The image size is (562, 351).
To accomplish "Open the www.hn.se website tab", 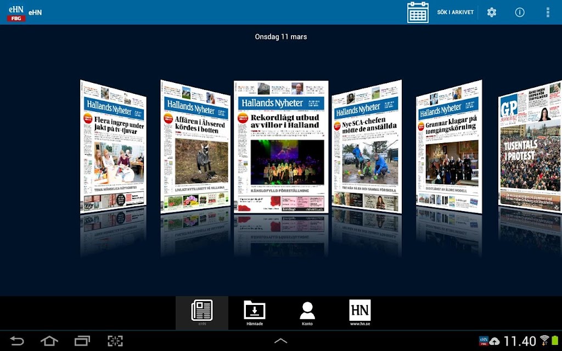I will 360,313.
